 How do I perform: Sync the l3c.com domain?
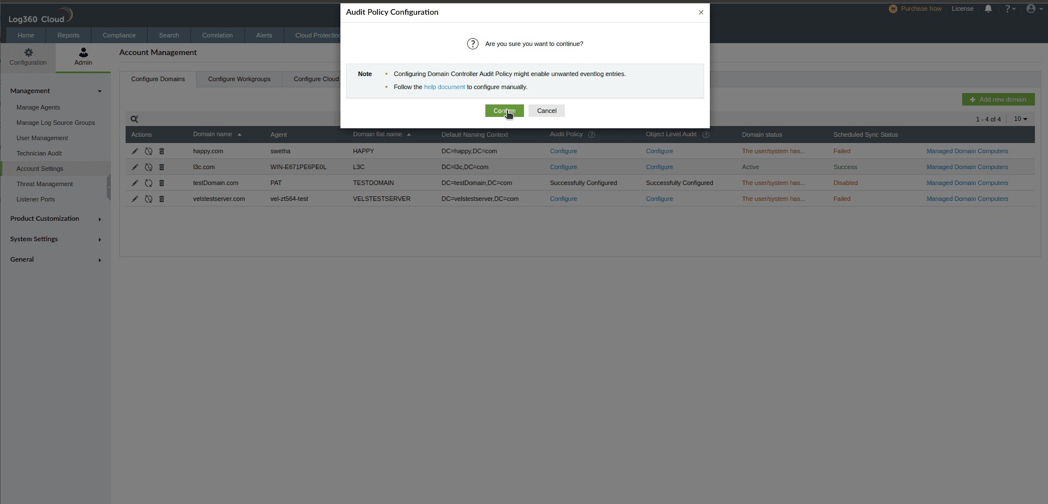[148, 167]
